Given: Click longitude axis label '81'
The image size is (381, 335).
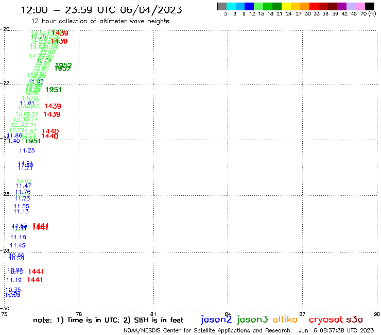Looking at the screenshot, I should pos(153,314).
